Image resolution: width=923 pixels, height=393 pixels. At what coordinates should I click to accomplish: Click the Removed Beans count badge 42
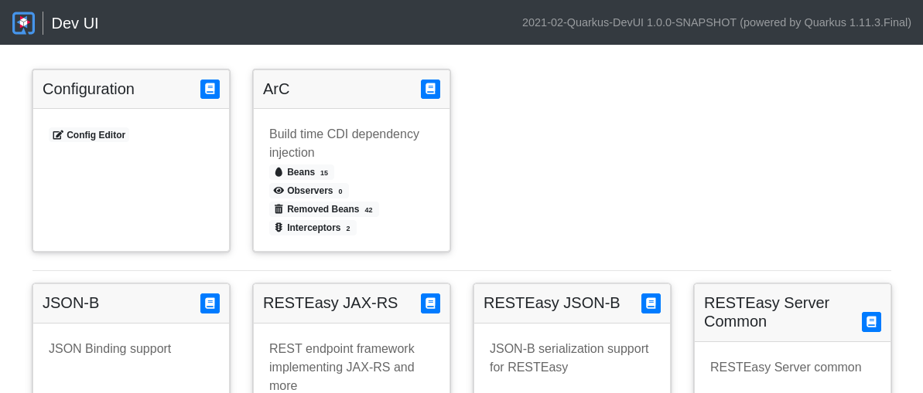368,210
